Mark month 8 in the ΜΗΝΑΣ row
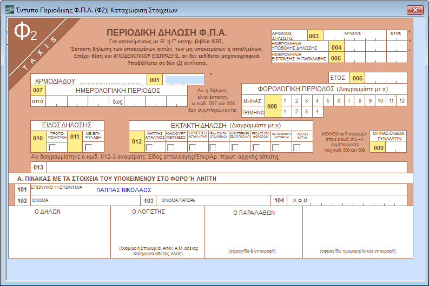 click(x=360, y=101)
